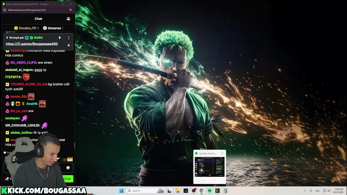Click the BG_yo_usf username
The width and height of the screenshot is (347, 195).
19,111
